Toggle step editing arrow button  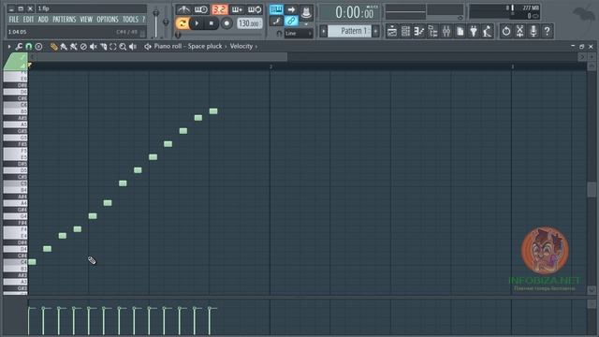tap(291, 9)
